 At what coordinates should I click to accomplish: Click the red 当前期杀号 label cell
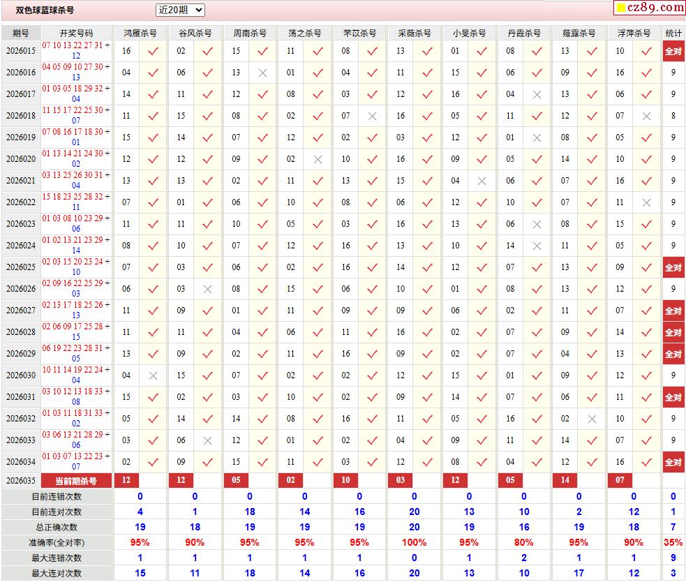pyautogui.click(x=76, y=480)
